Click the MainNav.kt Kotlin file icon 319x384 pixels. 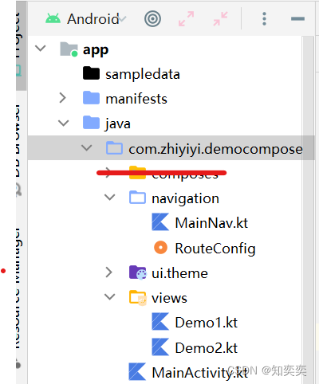pyautogui.click(x=160, y=222)
